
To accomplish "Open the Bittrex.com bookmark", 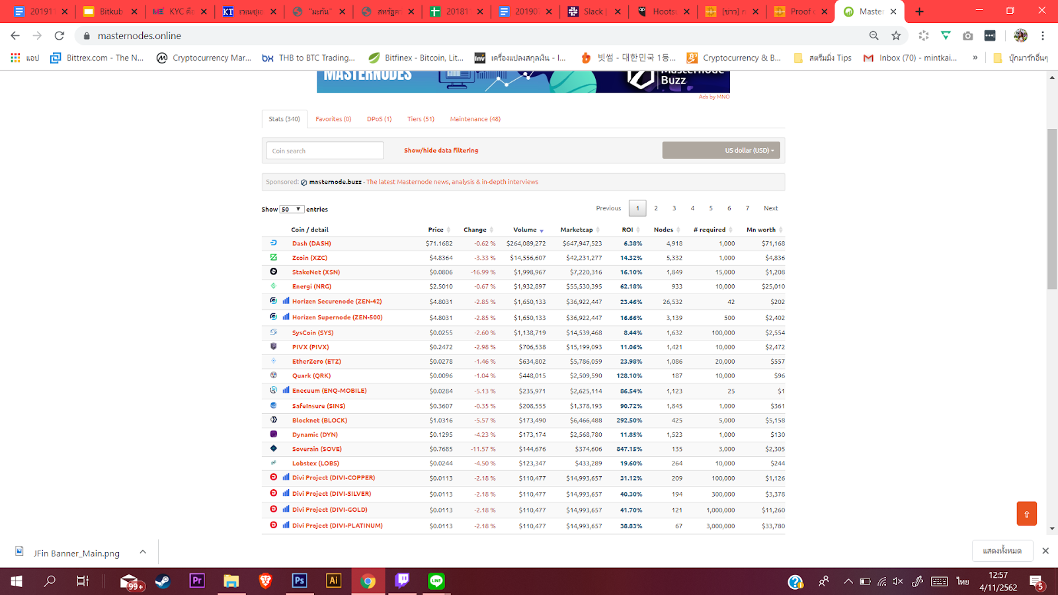I will click(x=97, y=58).
